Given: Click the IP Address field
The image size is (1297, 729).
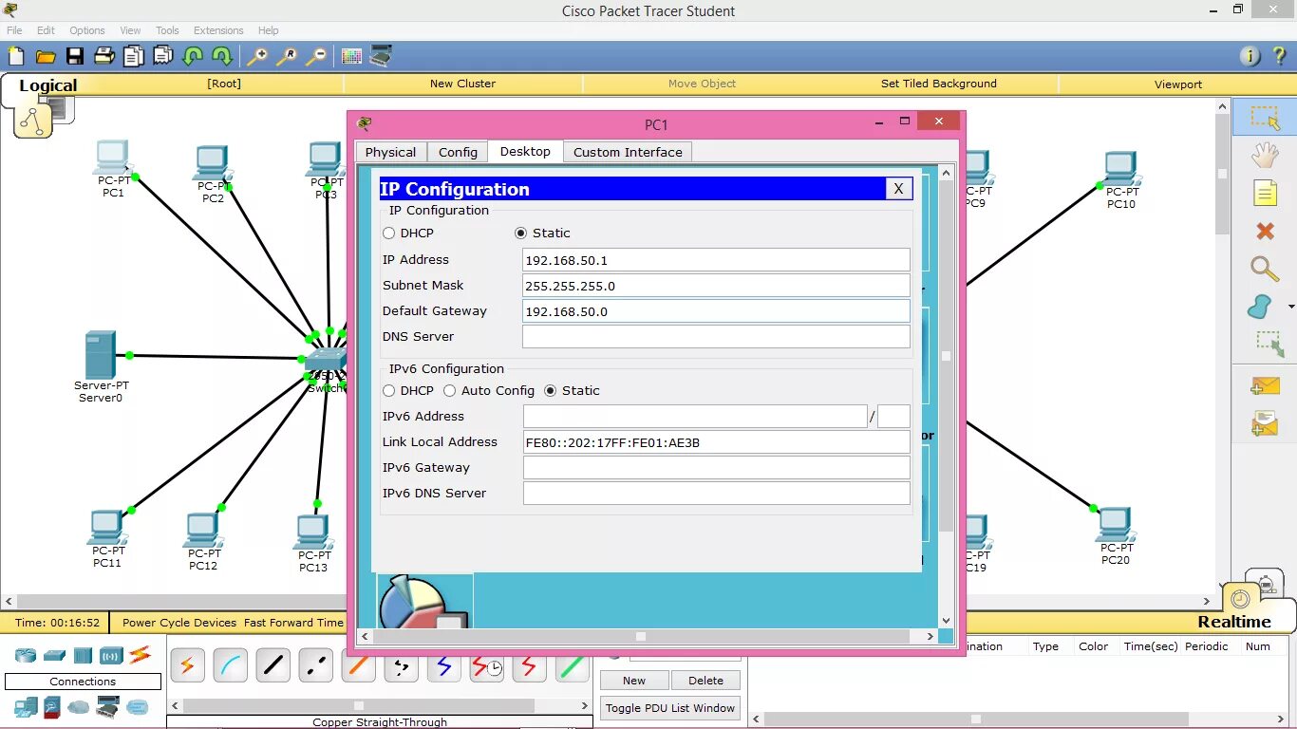Looking at the screenshot, I should 716,260.
